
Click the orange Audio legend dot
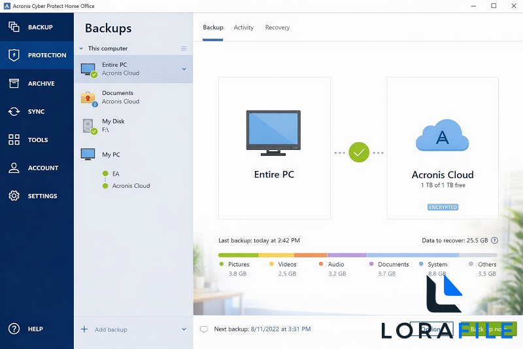click(321, 264)
